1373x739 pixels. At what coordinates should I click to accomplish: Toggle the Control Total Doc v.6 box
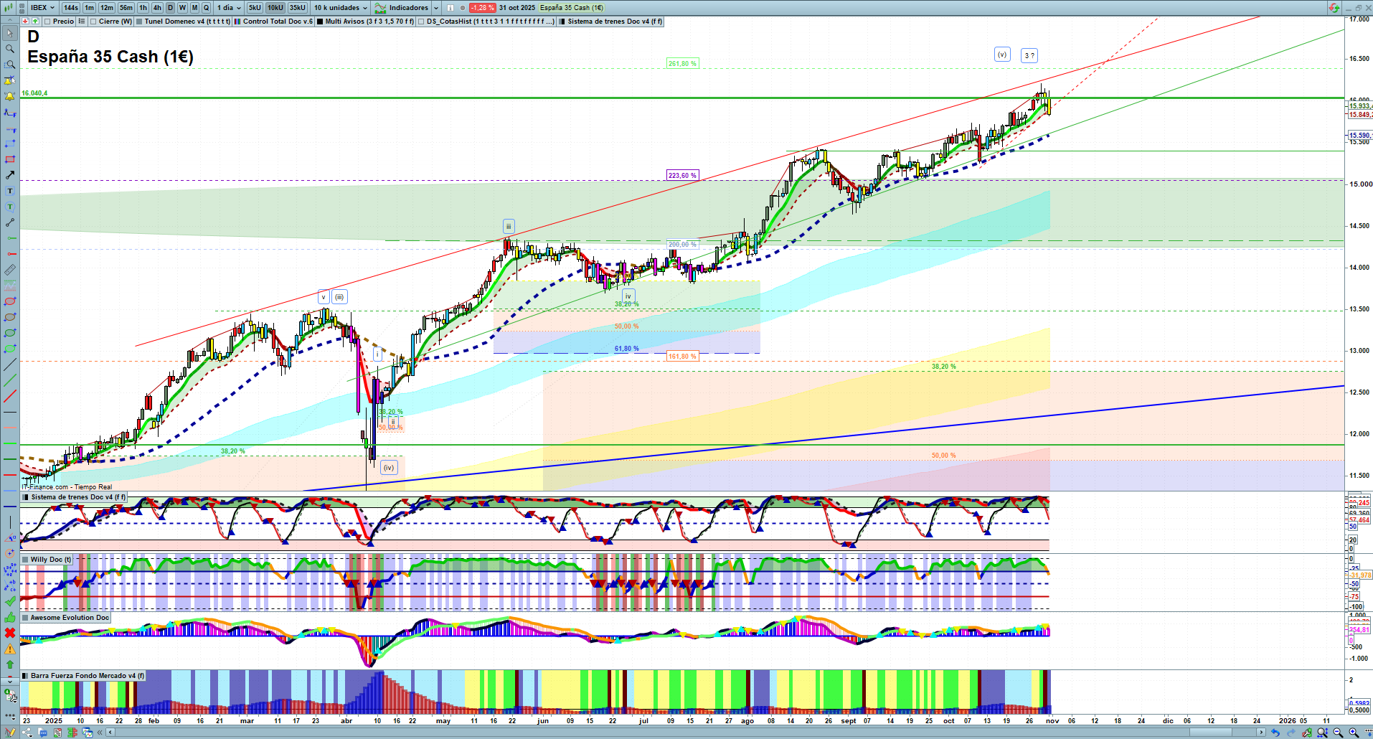[x=237, y=22]
